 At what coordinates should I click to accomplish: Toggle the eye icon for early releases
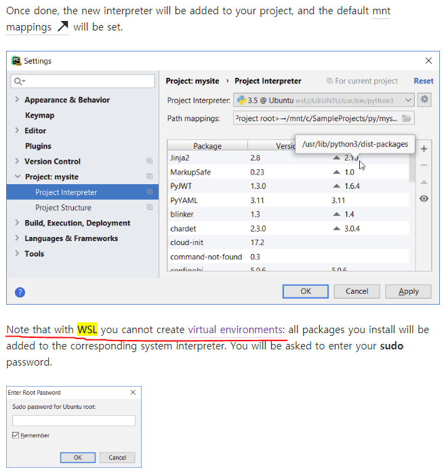[424, 198]
